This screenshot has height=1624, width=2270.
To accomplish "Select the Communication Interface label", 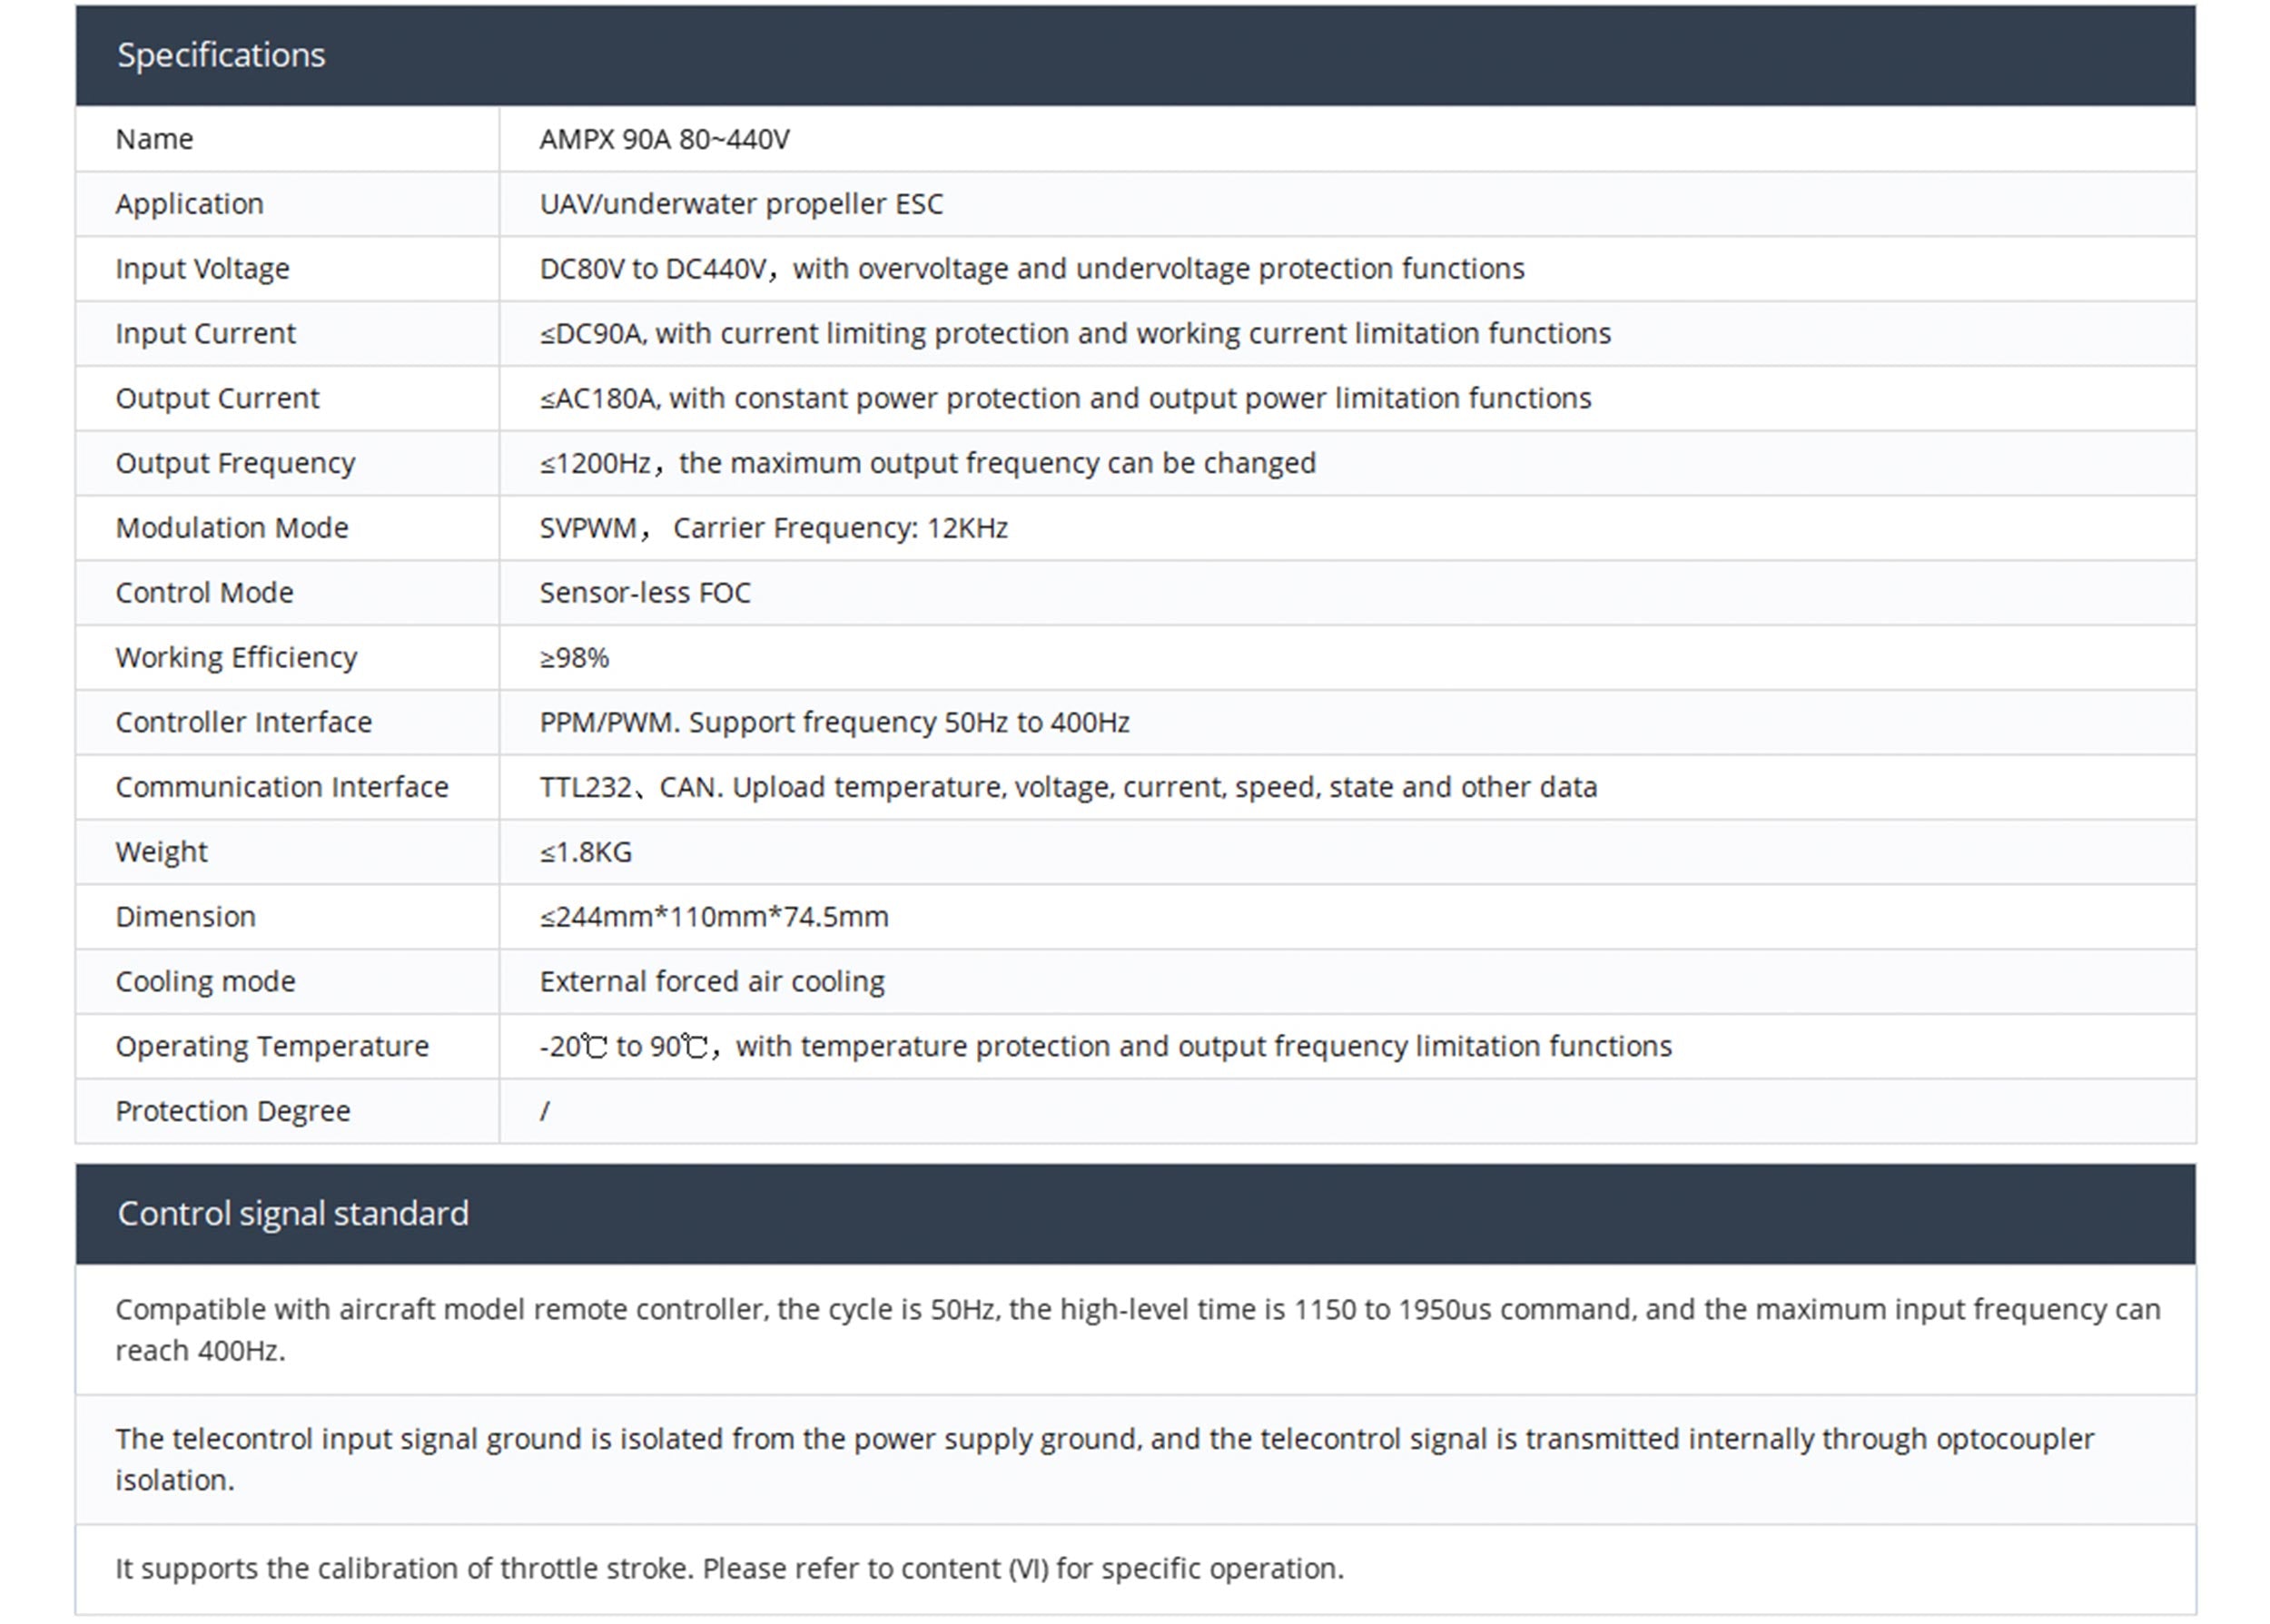I will pyautogui.click(x=282, y=787).
